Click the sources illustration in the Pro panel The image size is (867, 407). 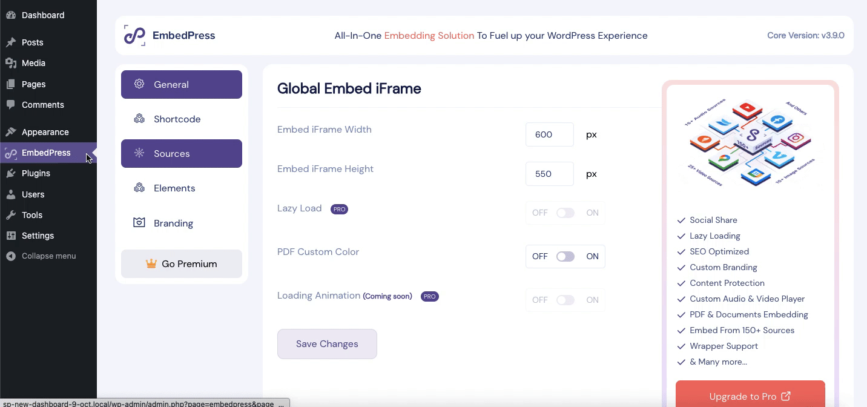click(751, 143)
